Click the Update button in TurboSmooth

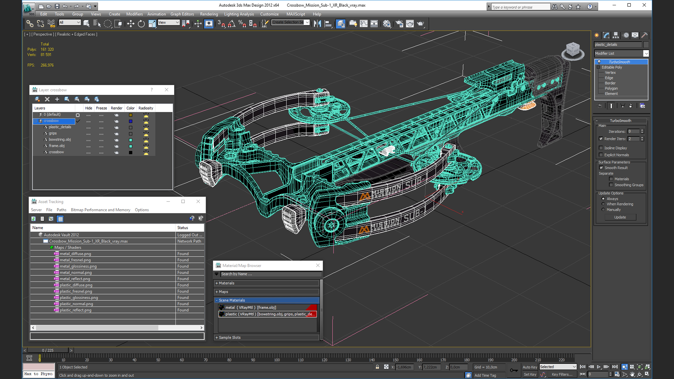(x=620, y=217)
